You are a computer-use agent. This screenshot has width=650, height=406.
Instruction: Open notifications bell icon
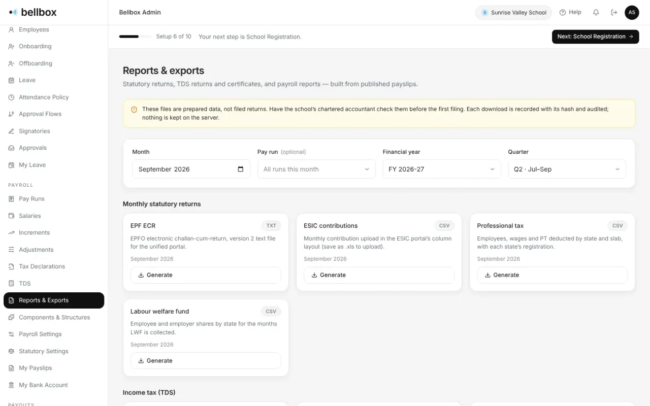click(x=596, y=12)
